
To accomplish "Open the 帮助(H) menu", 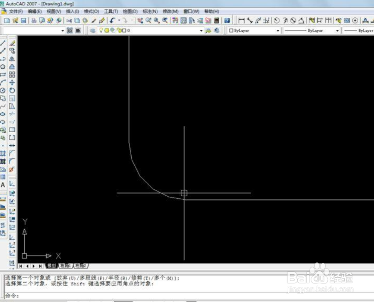I will [212, 12].
